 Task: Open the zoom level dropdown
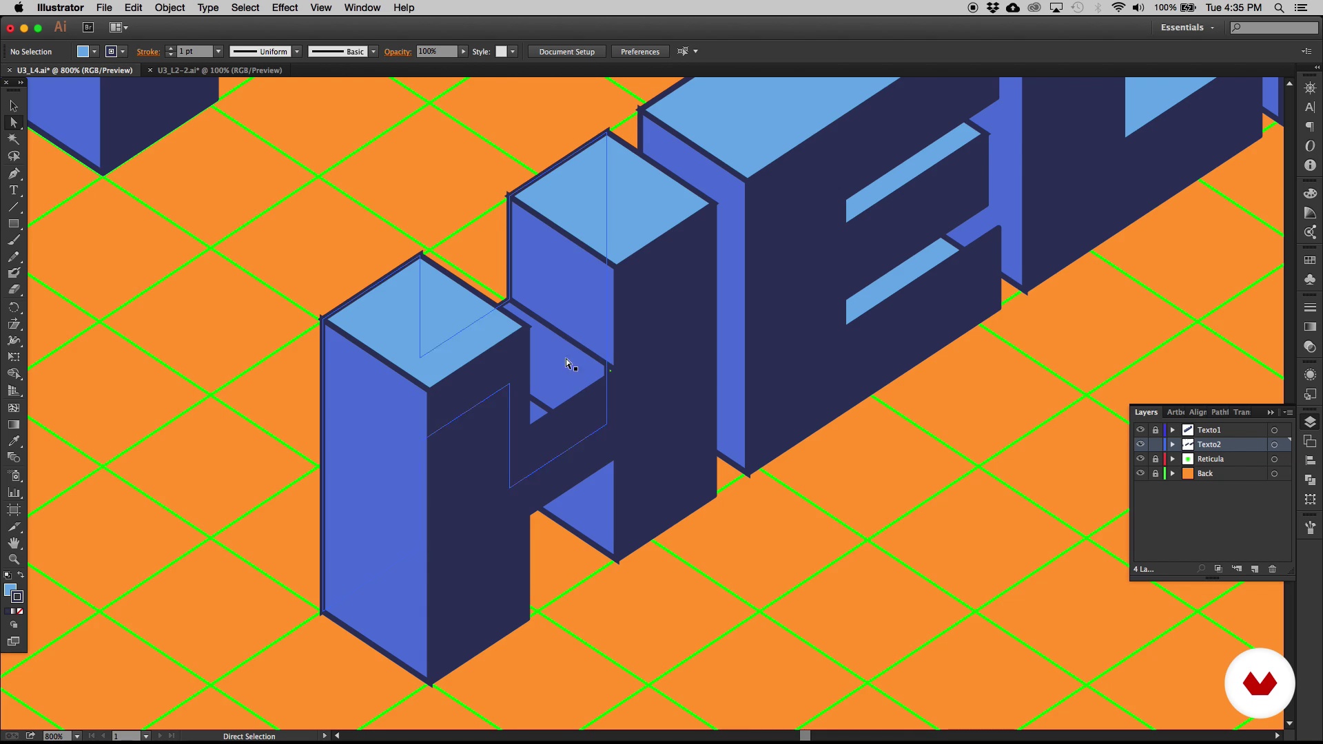click(77, 736)
